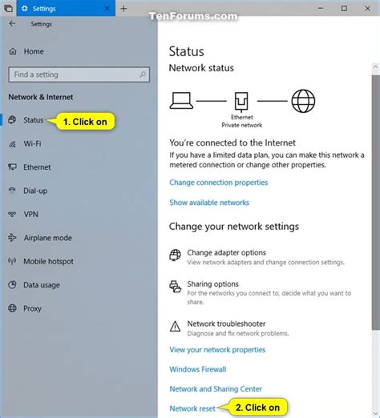380x418 pixels.
Task: Open Dial-up settings
Action: [x=35, y=191]
